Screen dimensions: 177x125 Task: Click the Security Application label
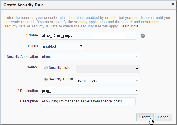[x=22, y=57]
